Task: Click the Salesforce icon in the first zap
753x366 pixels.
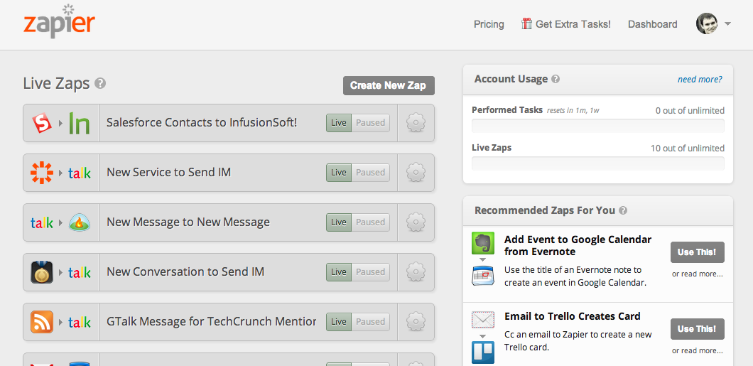Action: coord(42,123)
